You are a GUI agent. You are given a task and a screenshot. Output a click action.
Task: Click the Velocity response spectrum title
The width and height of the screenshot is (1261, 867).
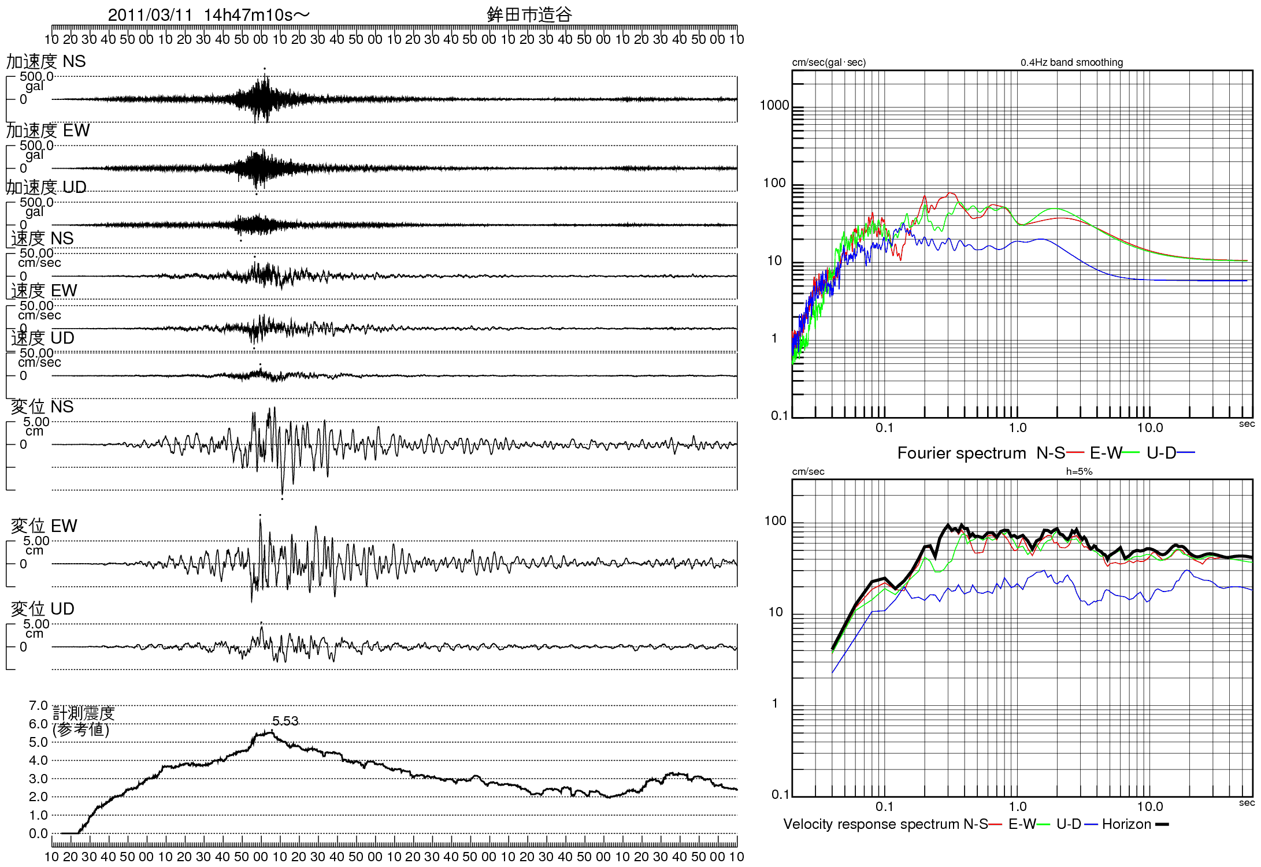tap(871, 824)
